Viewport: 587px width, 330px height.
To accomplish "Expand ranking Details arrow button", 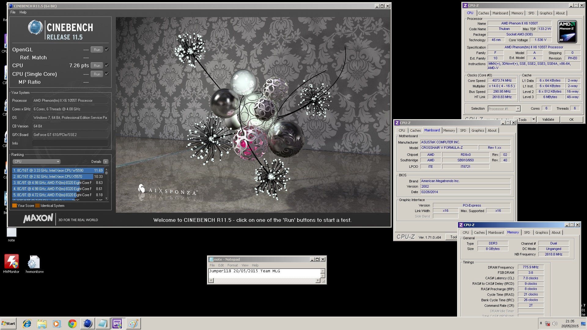I will pos(106,162).
